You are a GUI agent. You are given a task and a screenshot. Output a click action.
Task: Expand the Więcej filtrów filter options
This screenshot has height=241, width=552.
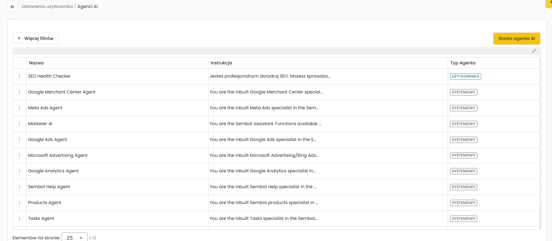click(x=35, y=38)
